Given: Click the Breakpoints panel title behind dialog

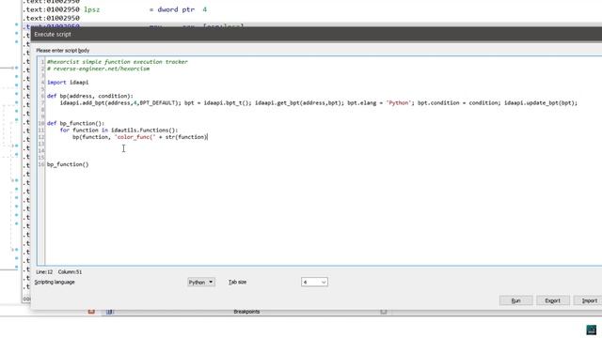Looking at the screenshot, I should point(246,312).
